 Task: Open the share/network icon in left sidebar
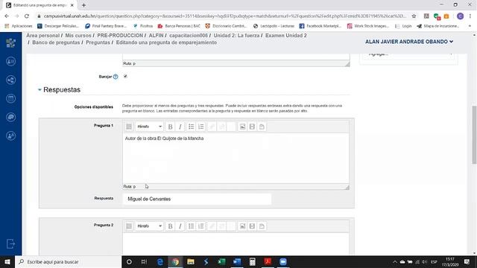10,80
